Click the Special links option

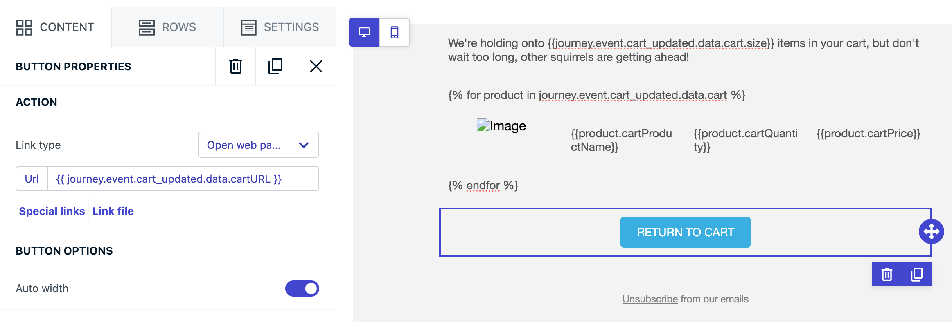tap(52, 211)
